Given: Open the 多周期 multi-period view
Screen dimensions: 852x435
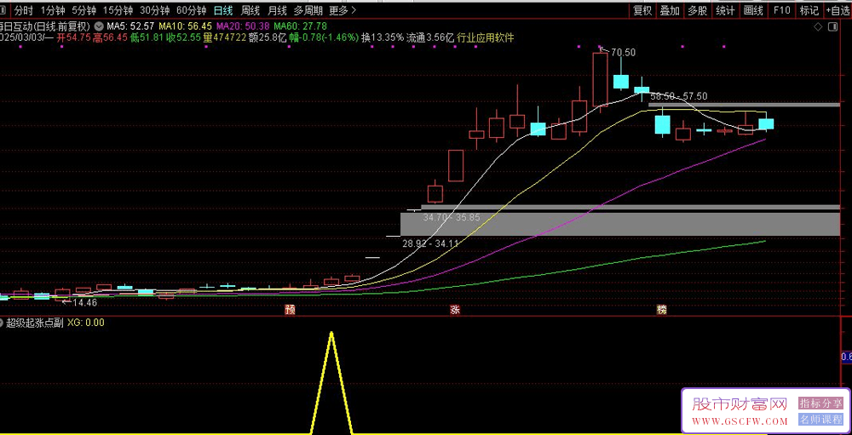Looking at the screenshot, I should pyautogui.click(x=308, y=10).
